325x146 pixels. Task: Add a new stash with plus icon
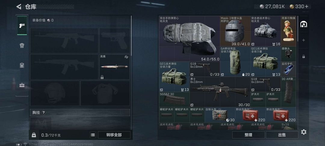click(303, 40)
